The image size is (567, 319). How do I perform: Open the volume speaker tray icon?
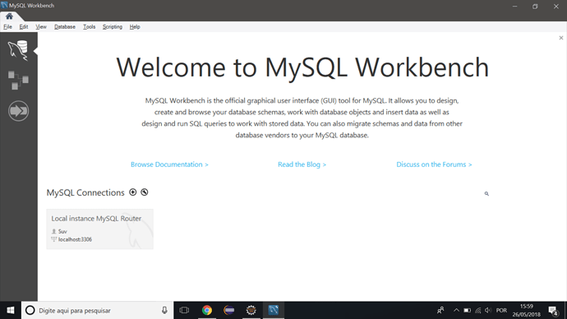click(x=488, y=310)
